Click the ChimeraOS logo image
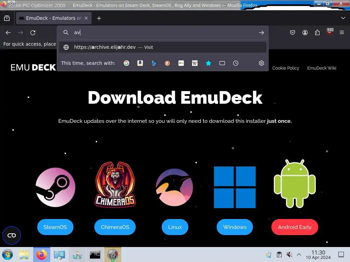This screenshot has height=262, width=350. (x=115, y=185)
